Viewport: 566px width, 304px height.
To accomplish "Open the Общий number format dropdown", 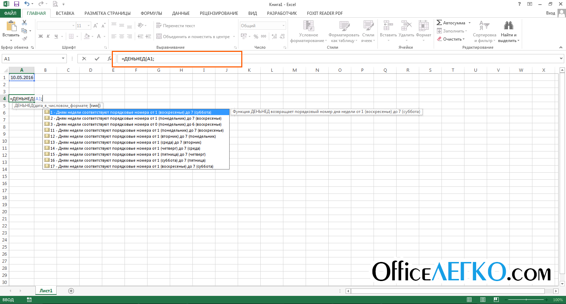I will (284, 26).
